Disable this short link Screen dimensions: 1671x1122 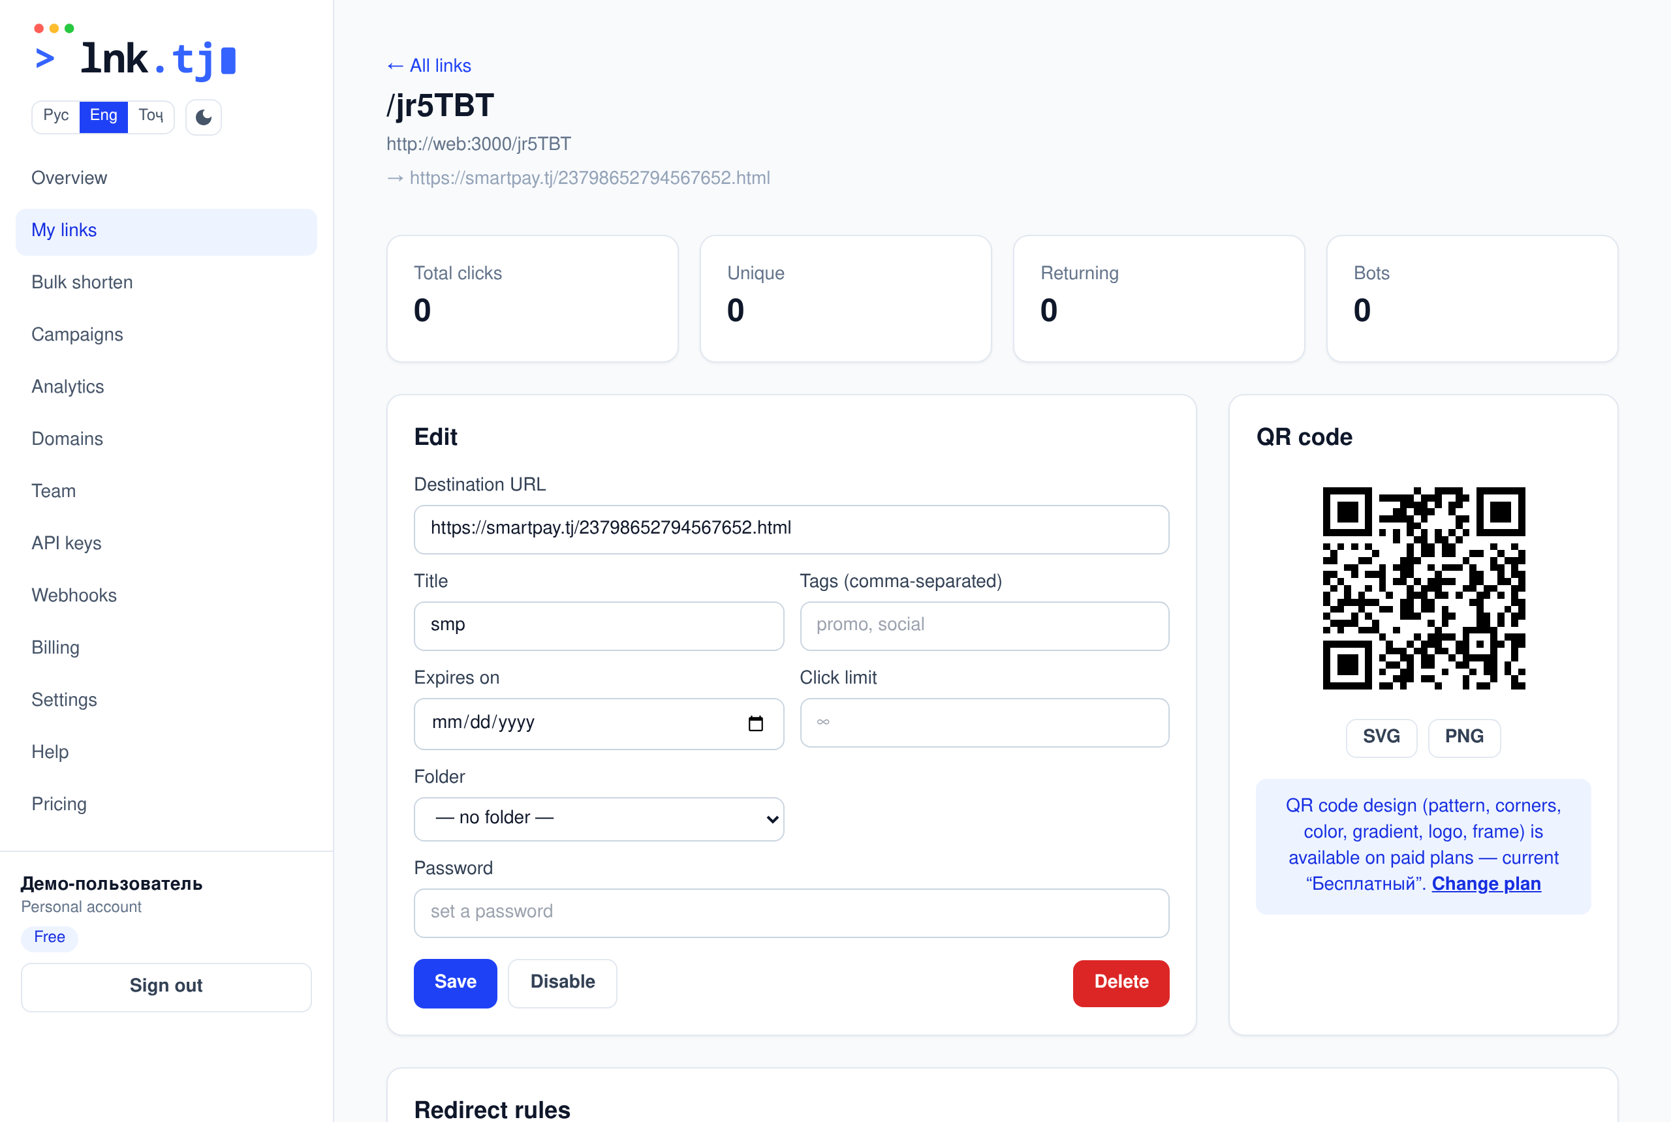[563, 982]
